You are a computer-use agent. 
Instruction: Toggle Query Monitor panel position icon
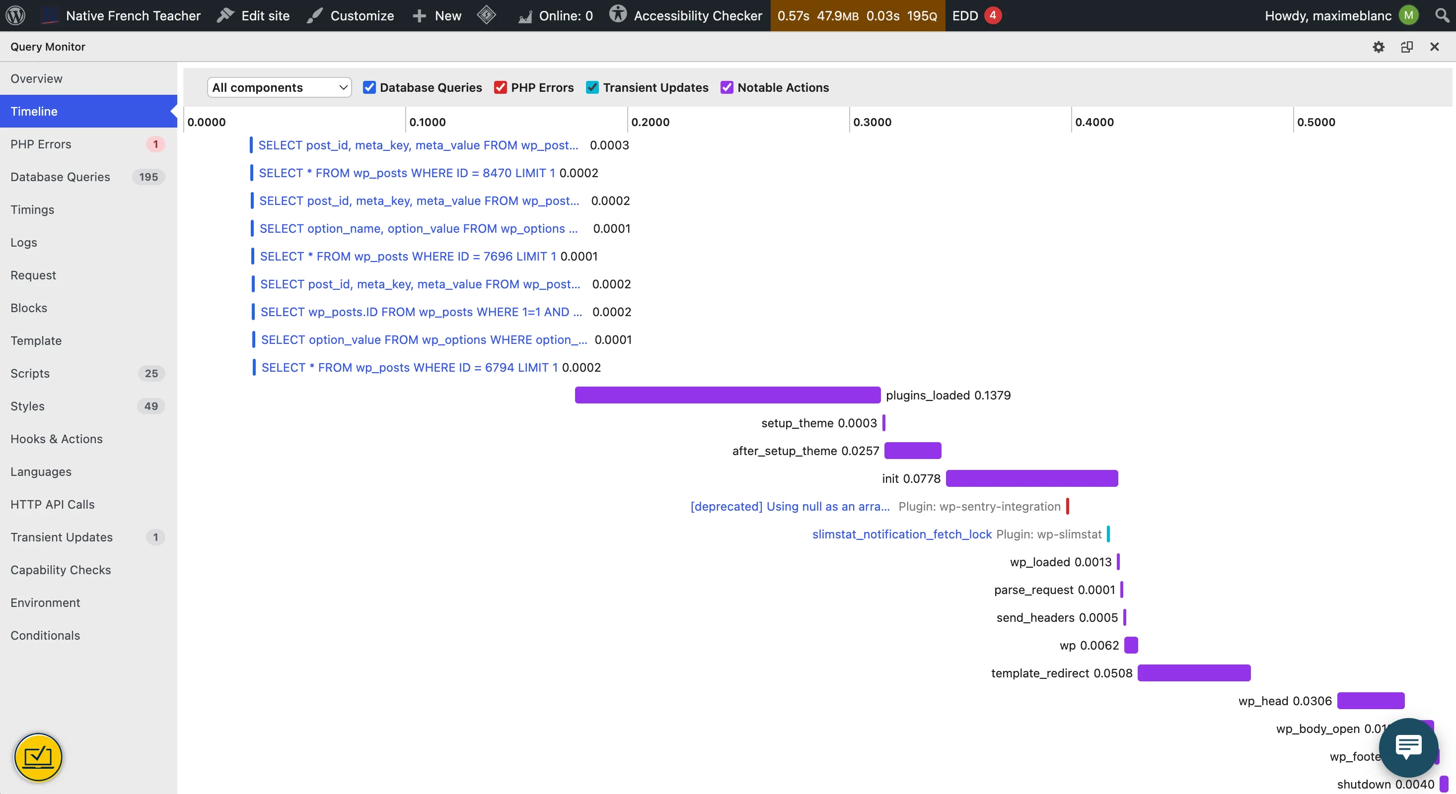click(1407, 47)
